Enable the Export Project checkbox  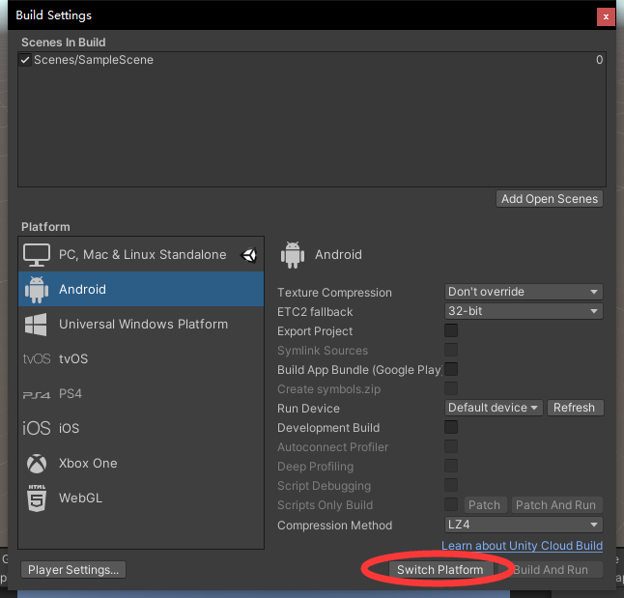[x=451, y=330]
